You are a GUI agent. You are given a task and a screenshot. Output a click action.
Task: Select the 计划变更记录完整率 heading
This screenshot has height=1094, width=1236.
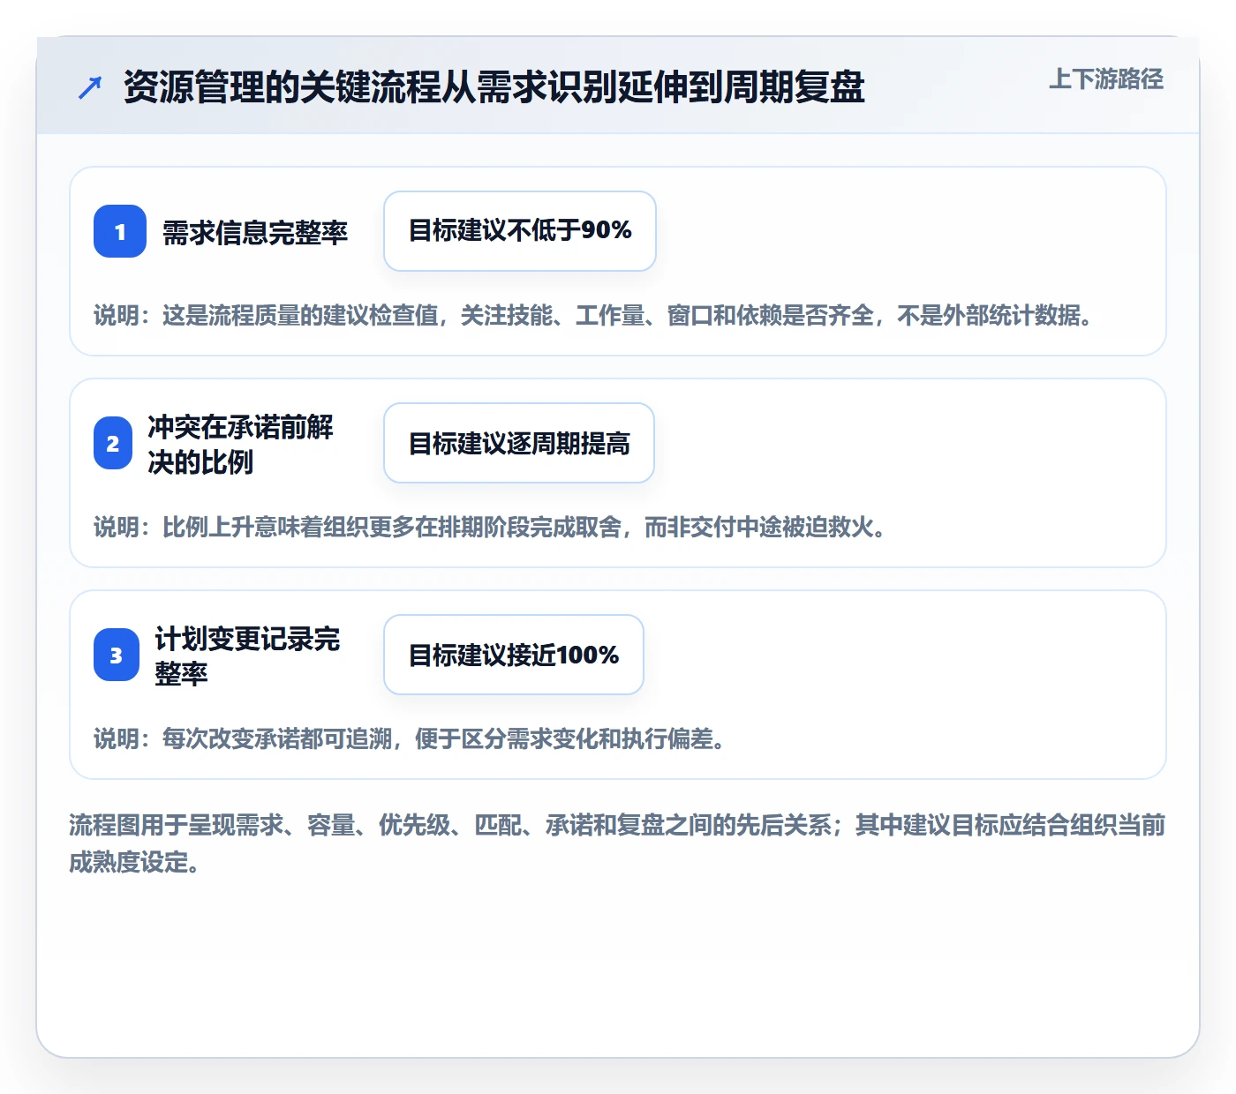click(247, 656)
